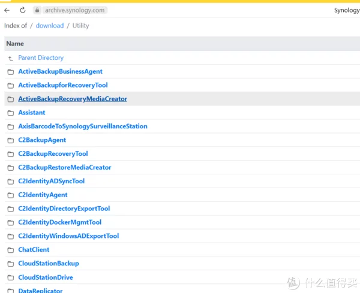Click folder icon beside C2IdentityAgent

tap(11, 195)
